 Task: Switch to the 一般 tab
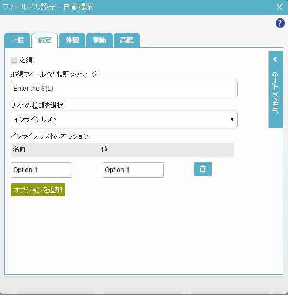click(17, 40)
